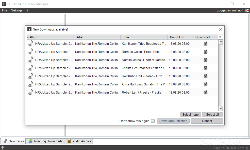Screen dimensions: 250x150
Task: Uncheck download for Natalia Mateo / Heart of Darkness track
Action: [206, 60]
